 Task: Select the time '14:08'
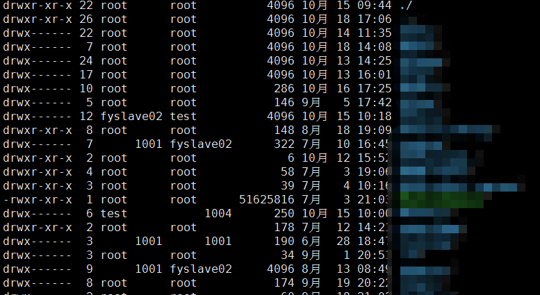tap(375, 47)
